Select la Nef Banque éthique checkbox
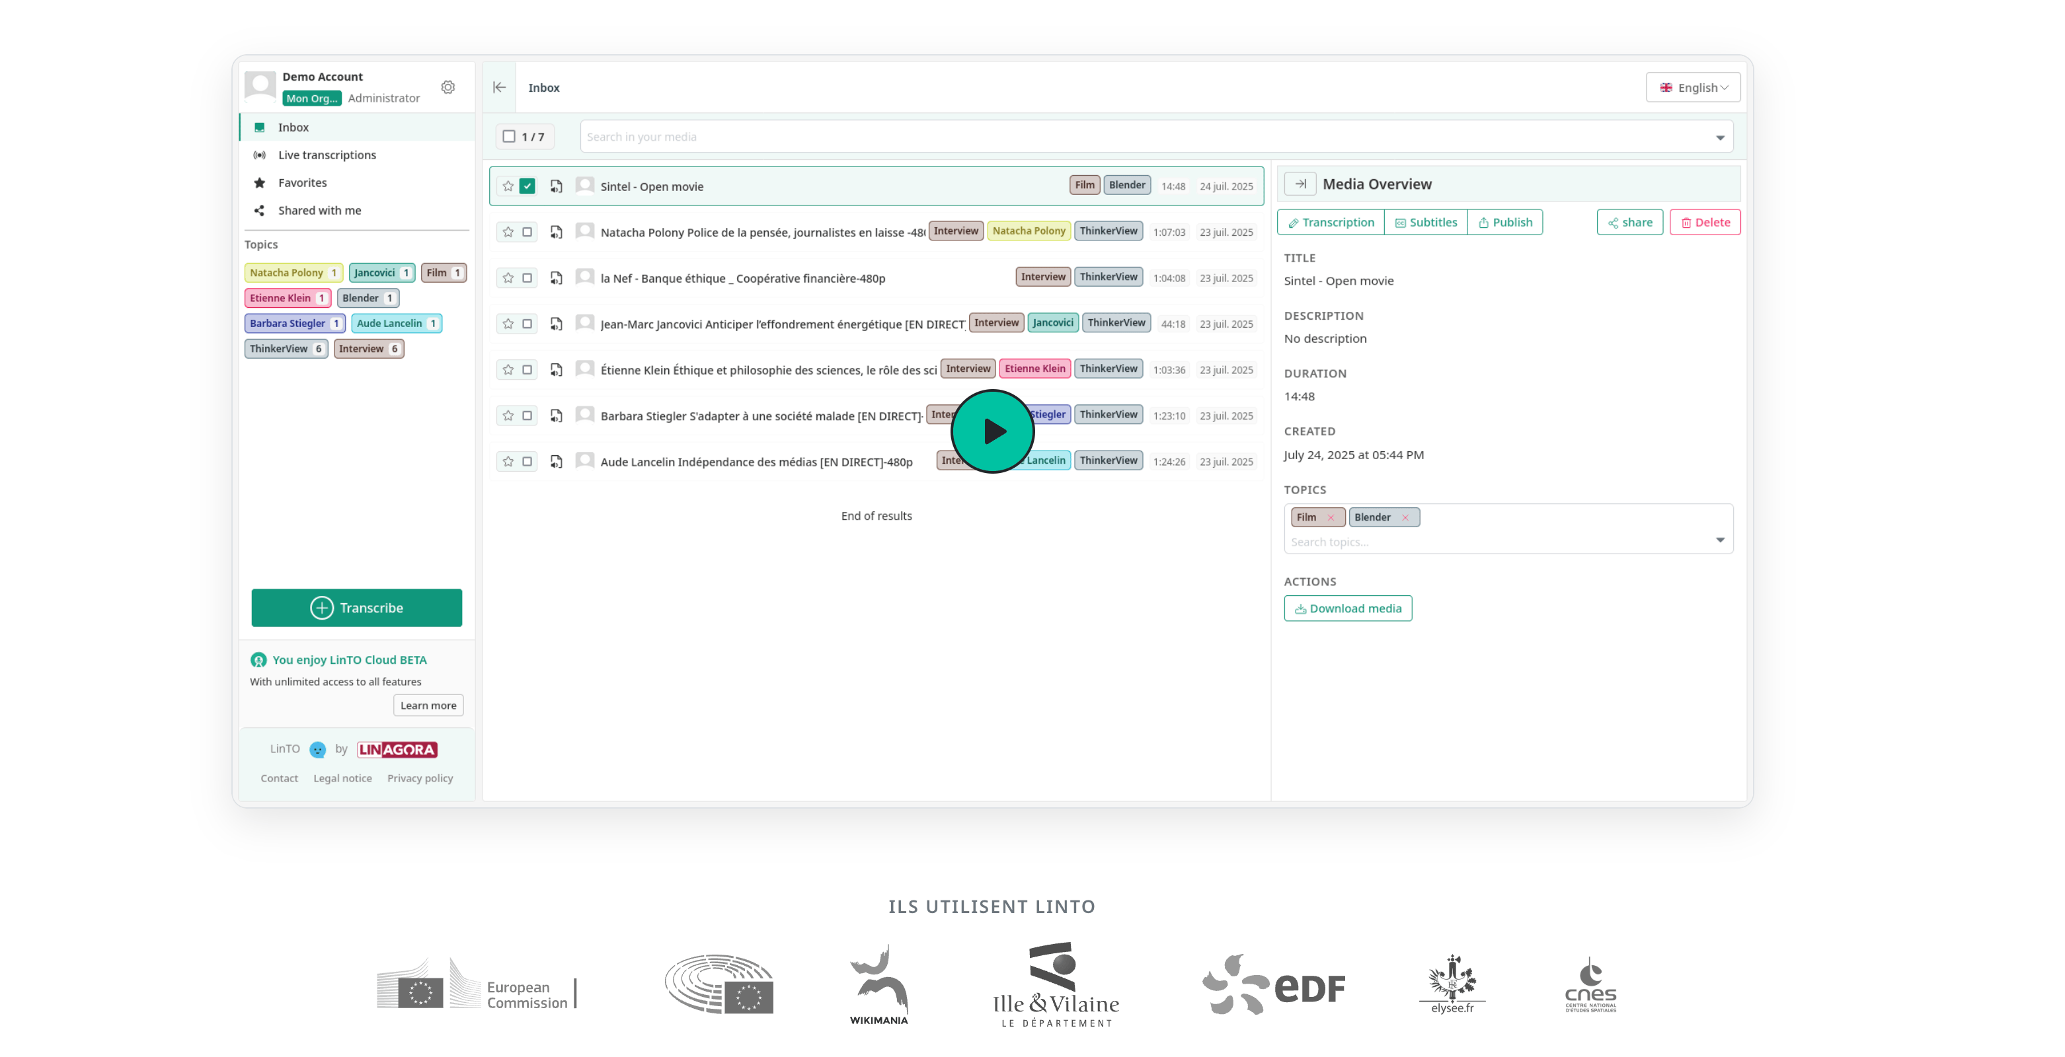The width and height of the screenshot is (2065, 1057). 527,277
